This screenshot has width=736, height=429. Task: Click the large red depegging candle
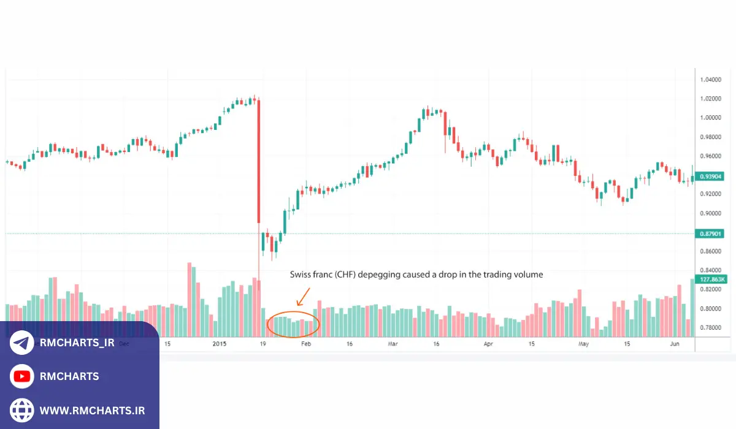(x=259, y=161)
